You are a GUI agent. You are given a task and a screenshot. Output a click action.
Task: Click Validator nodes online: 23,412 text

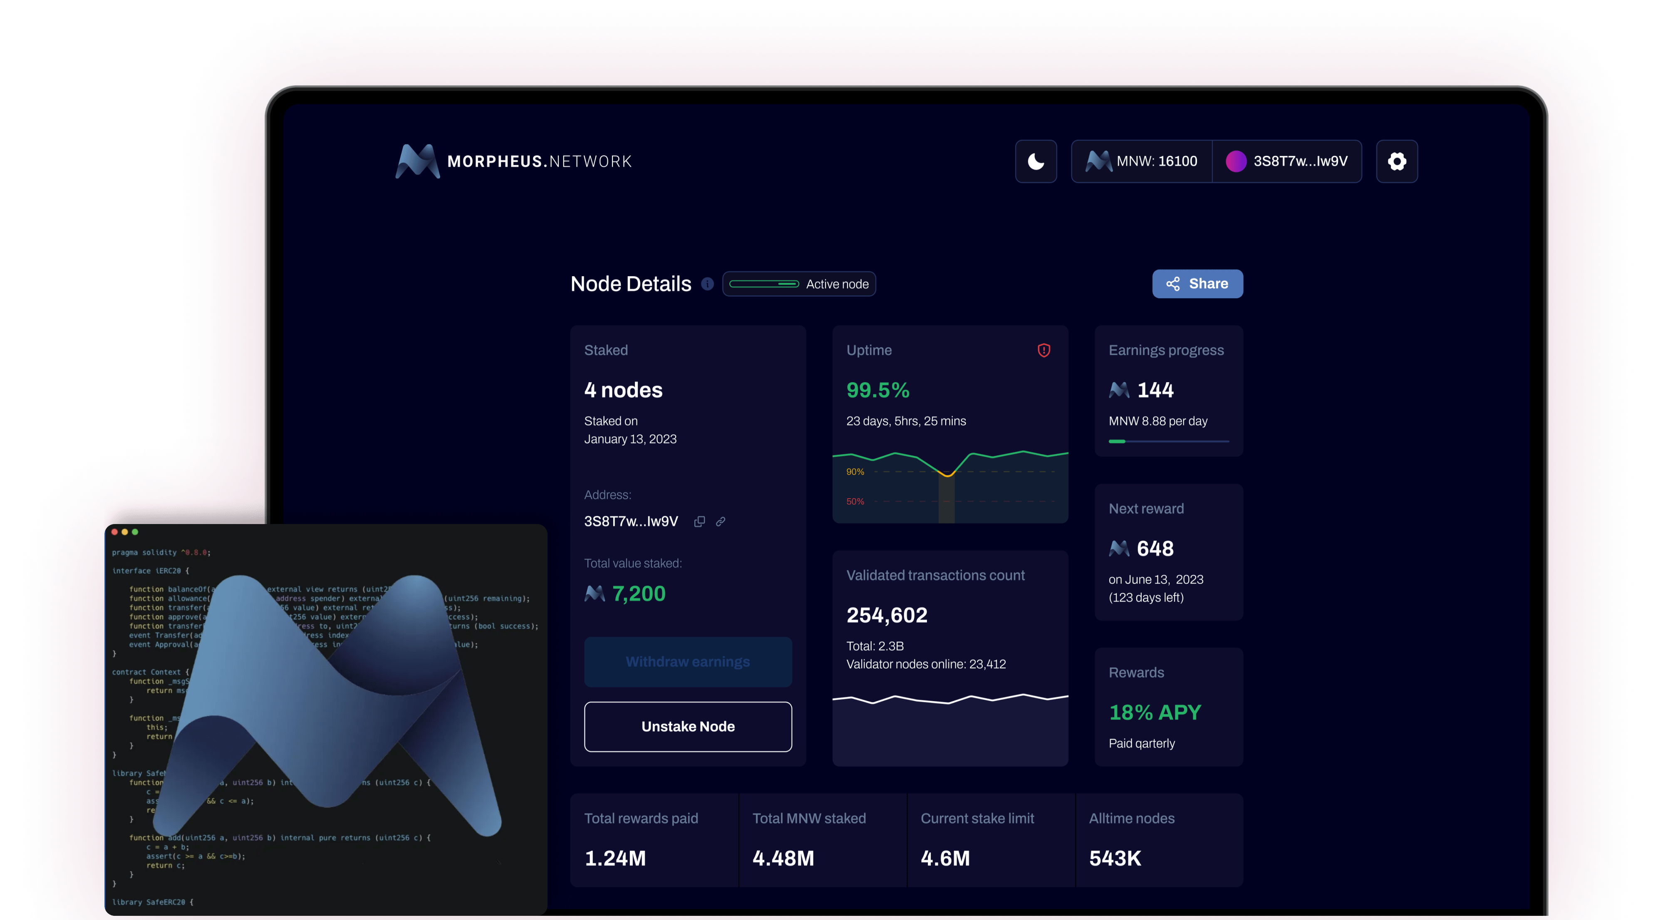click(x=926, y=664)
